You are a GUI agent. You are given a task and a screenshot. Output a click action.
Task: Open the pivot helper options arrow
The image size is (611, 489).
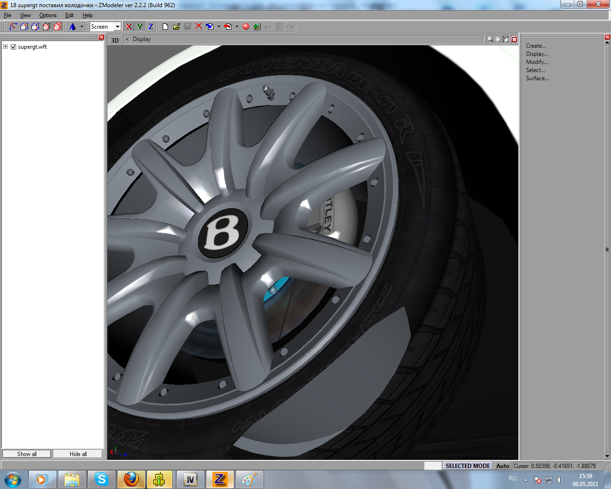(x=82, y=27)
